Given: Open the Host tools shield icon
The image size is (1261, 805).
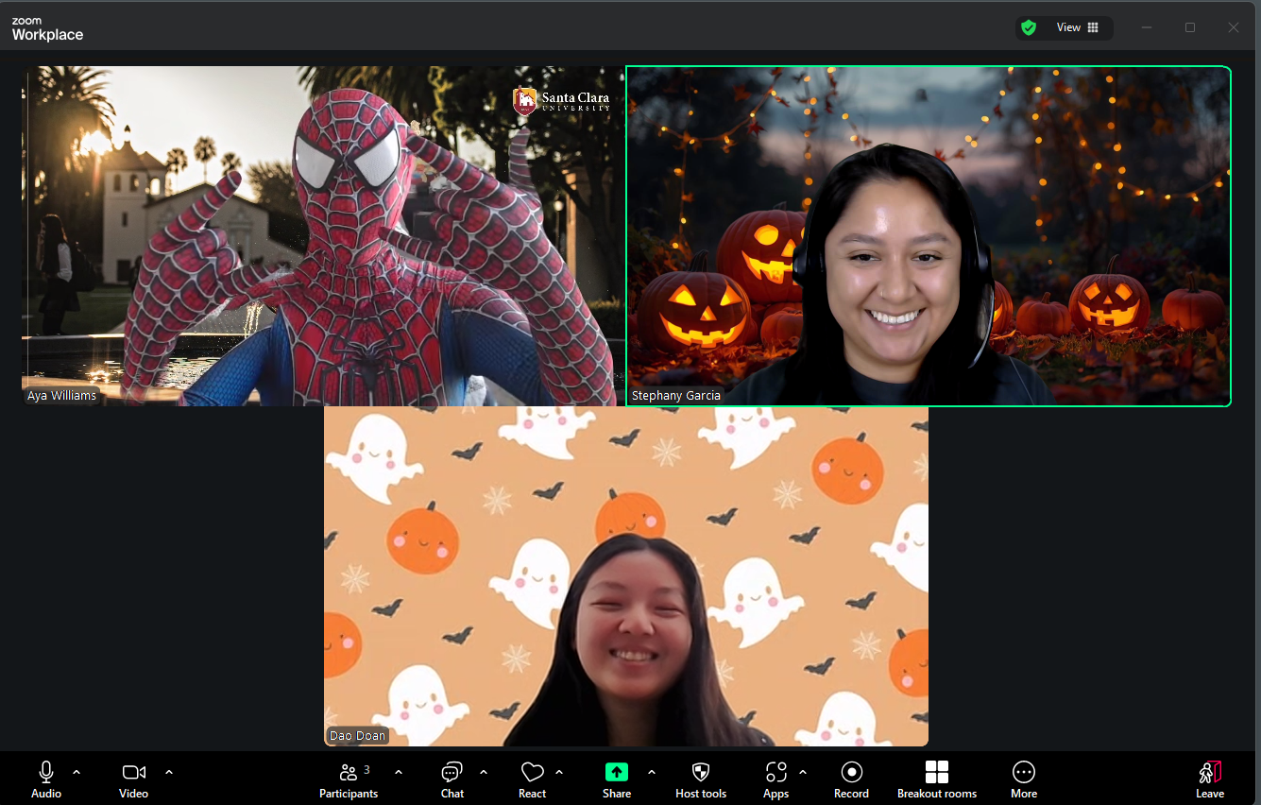Looking at the screenshot, I should (700, 779).
